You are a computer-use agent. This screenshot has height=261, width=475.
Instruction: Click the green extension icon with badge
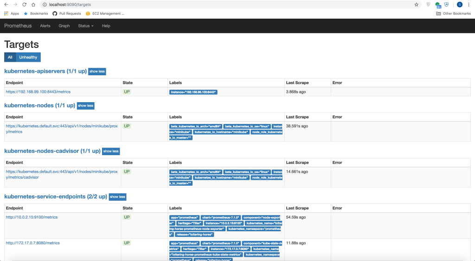click(438, 5)
